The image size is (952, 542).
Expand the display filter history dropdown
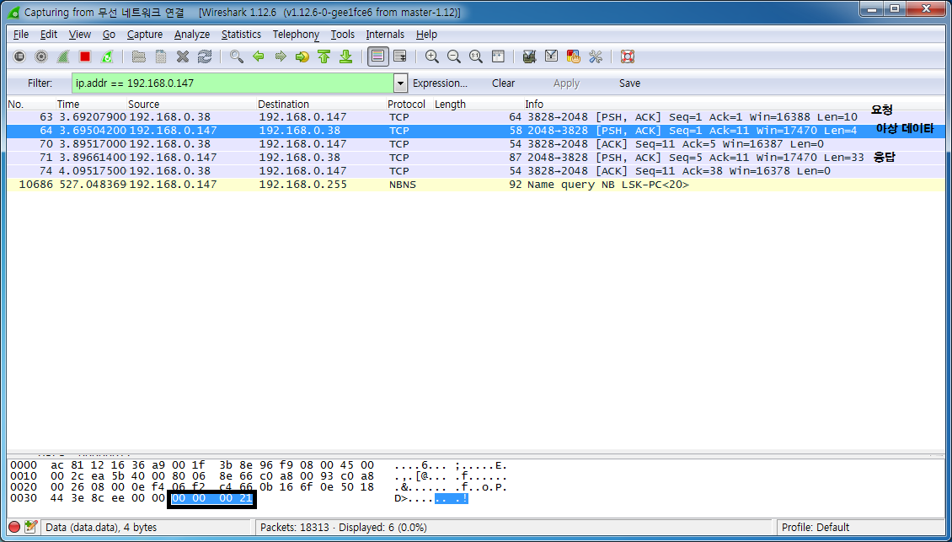pyautogui.click(x=401, y=83)
